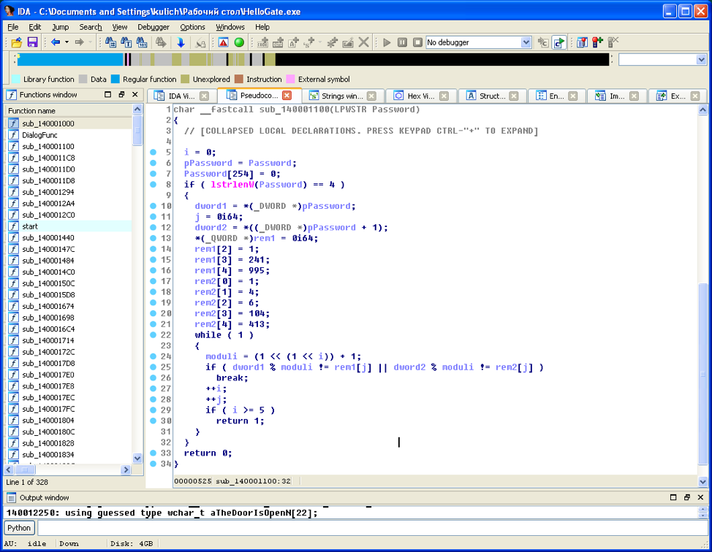Click the Python command input field

coord(371,528)
